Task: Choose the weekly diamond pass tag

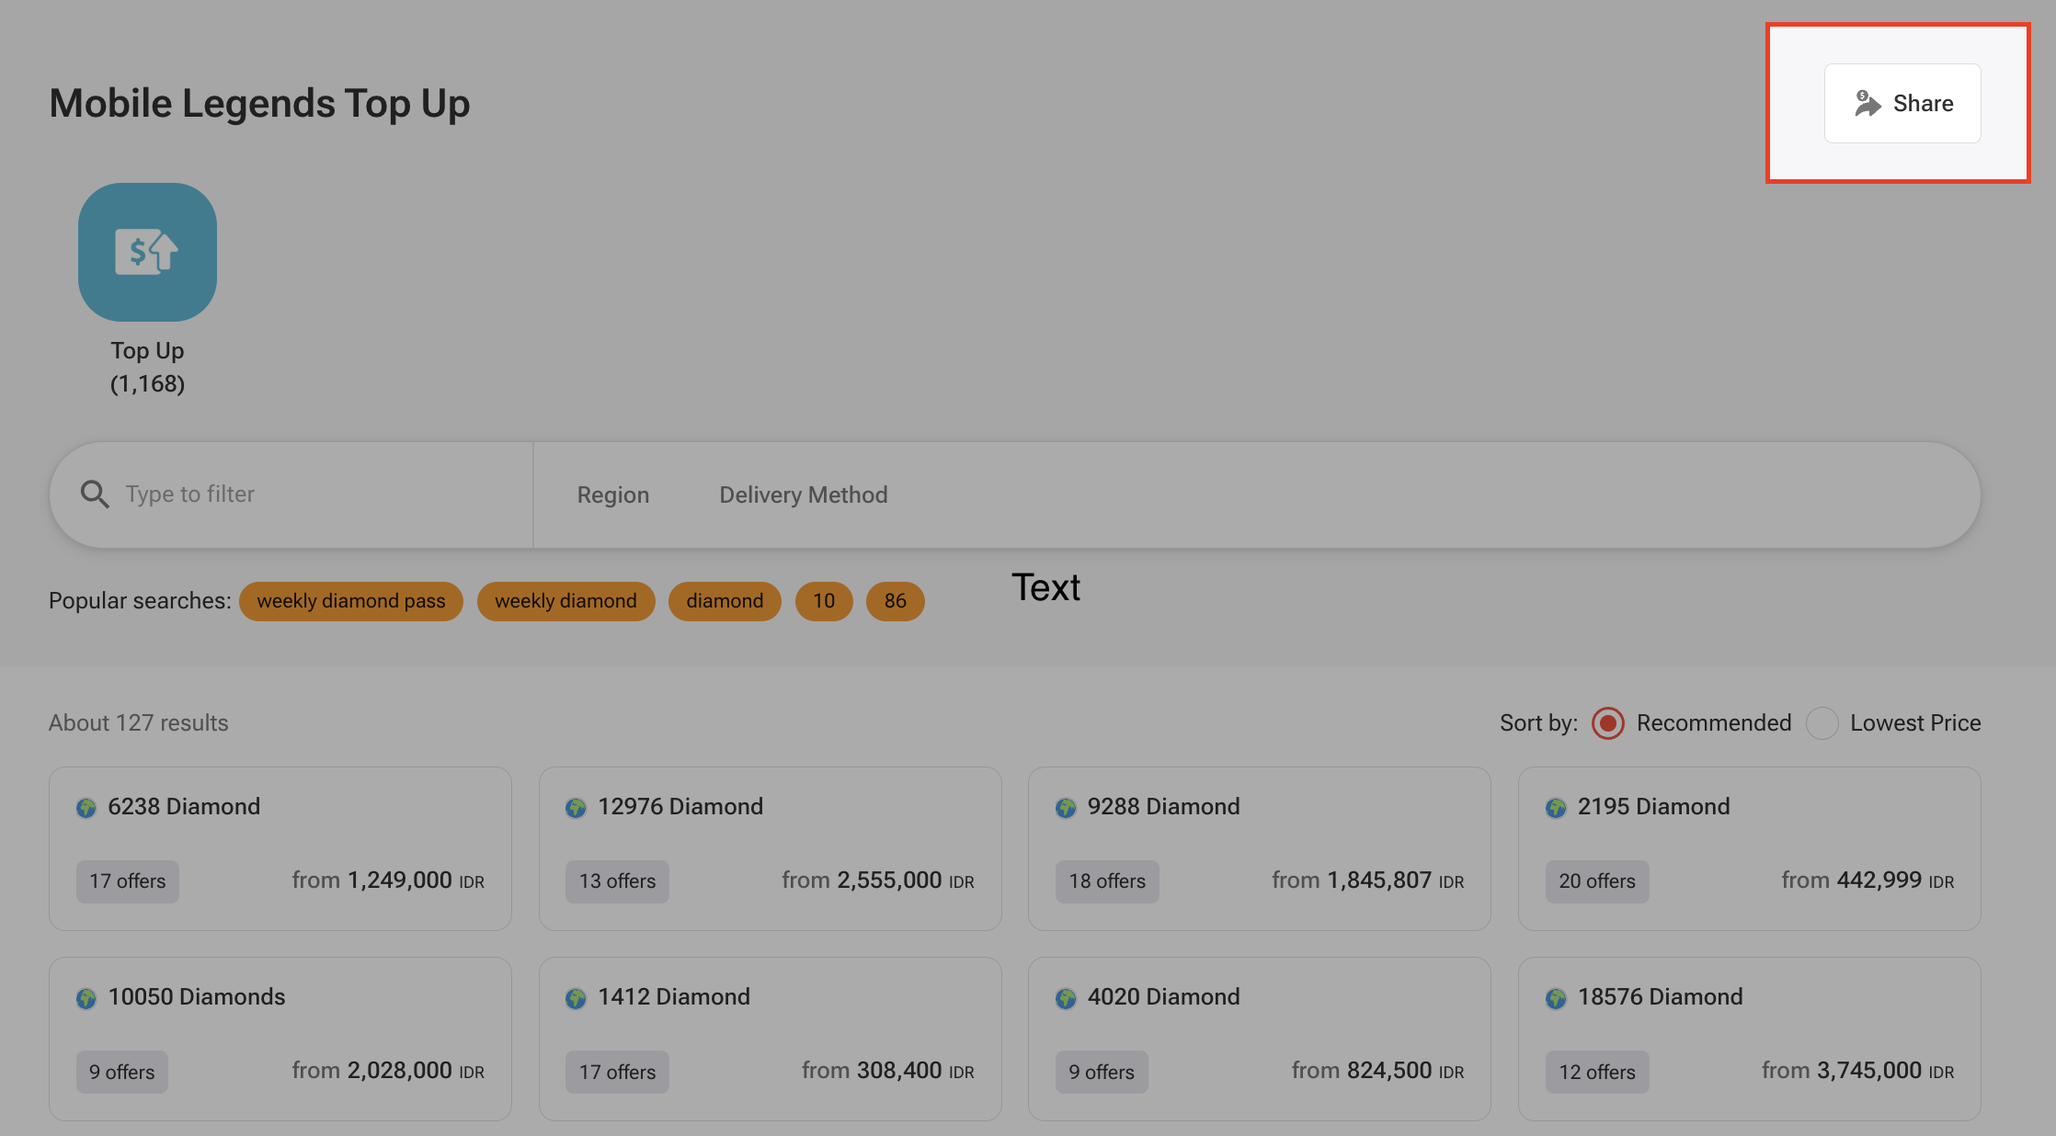Action: [350, 601]
